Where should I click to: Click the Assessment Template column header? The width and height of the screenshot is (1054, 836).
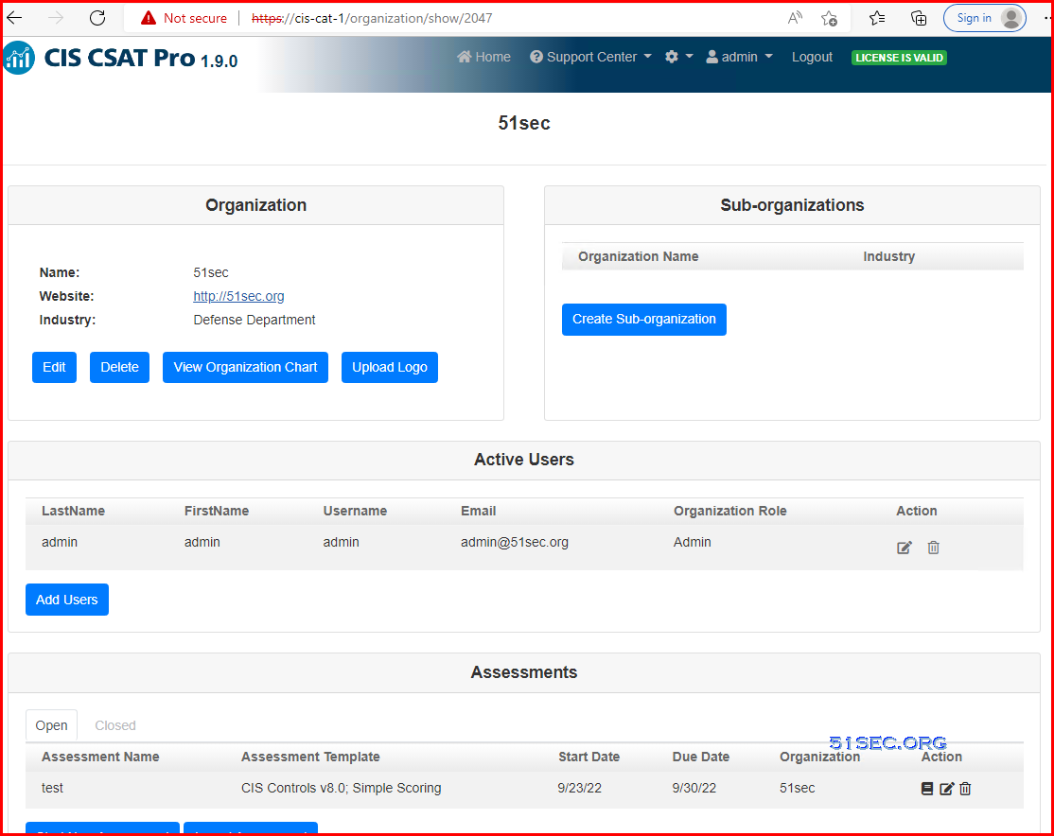tap(310, 757)
